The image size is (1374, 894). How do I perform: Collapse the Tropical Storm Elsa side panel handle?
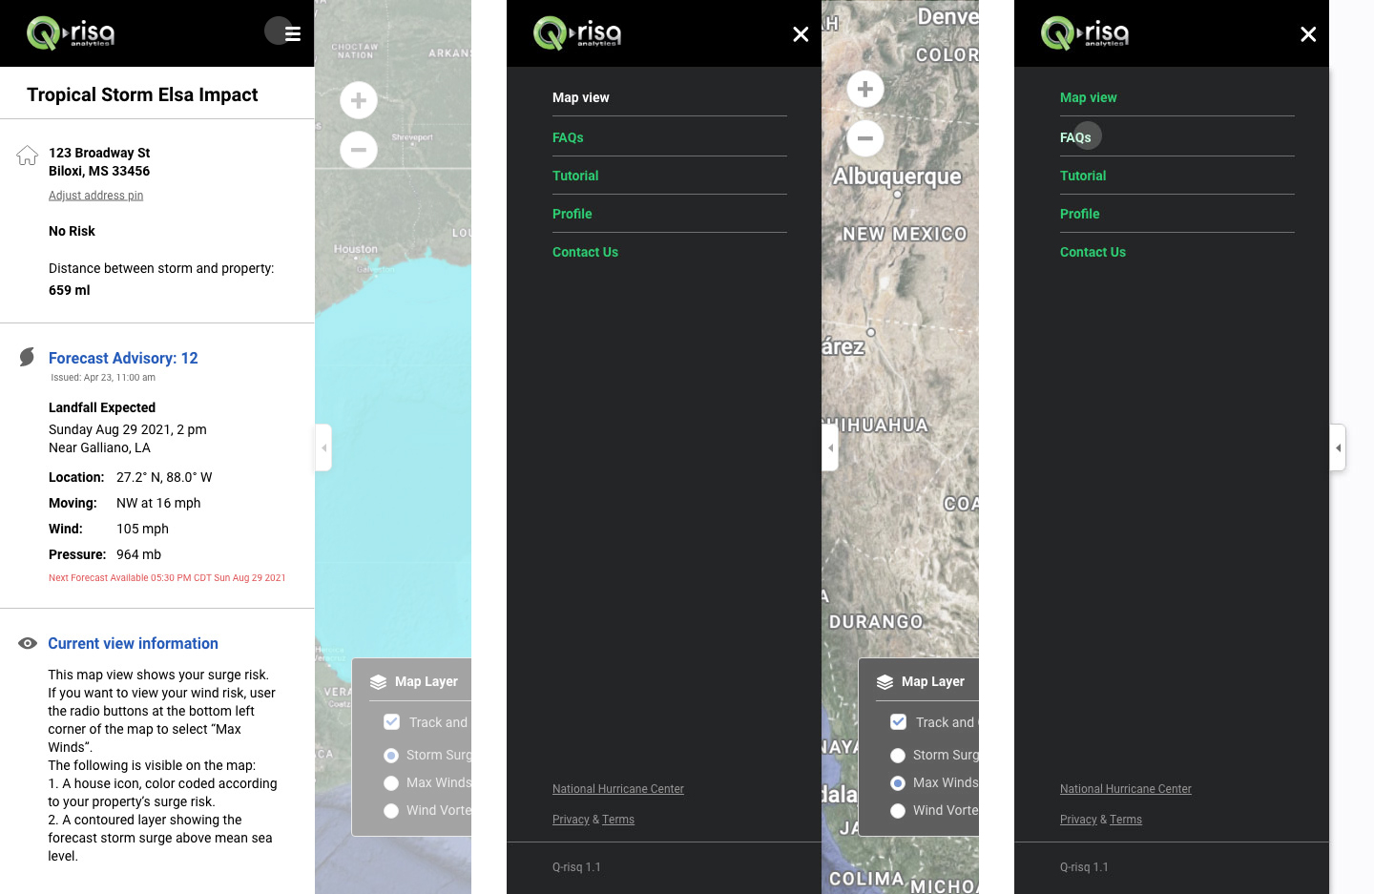click(x=324, y=447)
